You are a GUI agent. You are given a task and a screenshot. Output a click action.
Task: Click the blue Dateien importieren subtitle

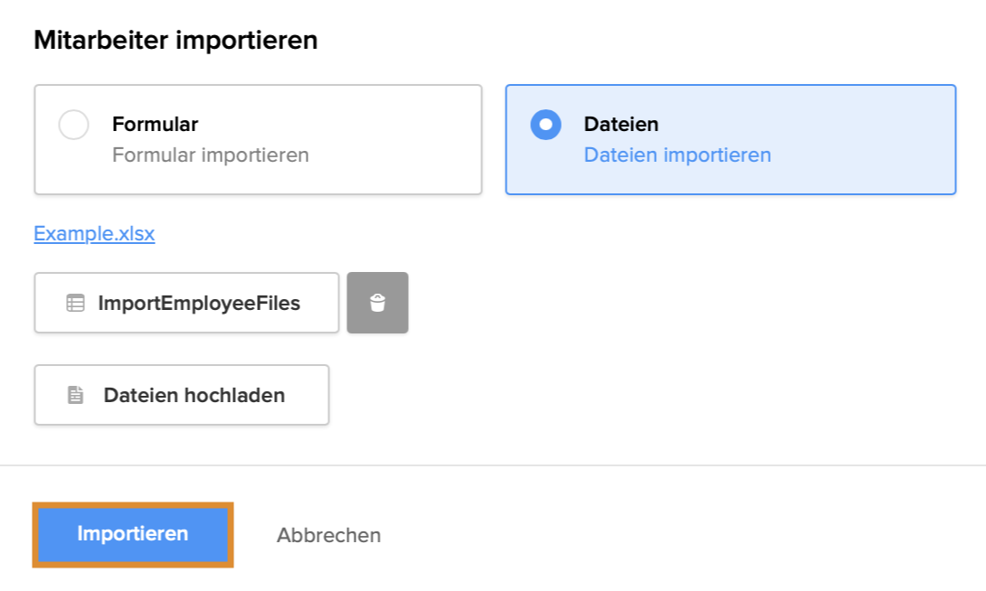click(x=677, y=155)
